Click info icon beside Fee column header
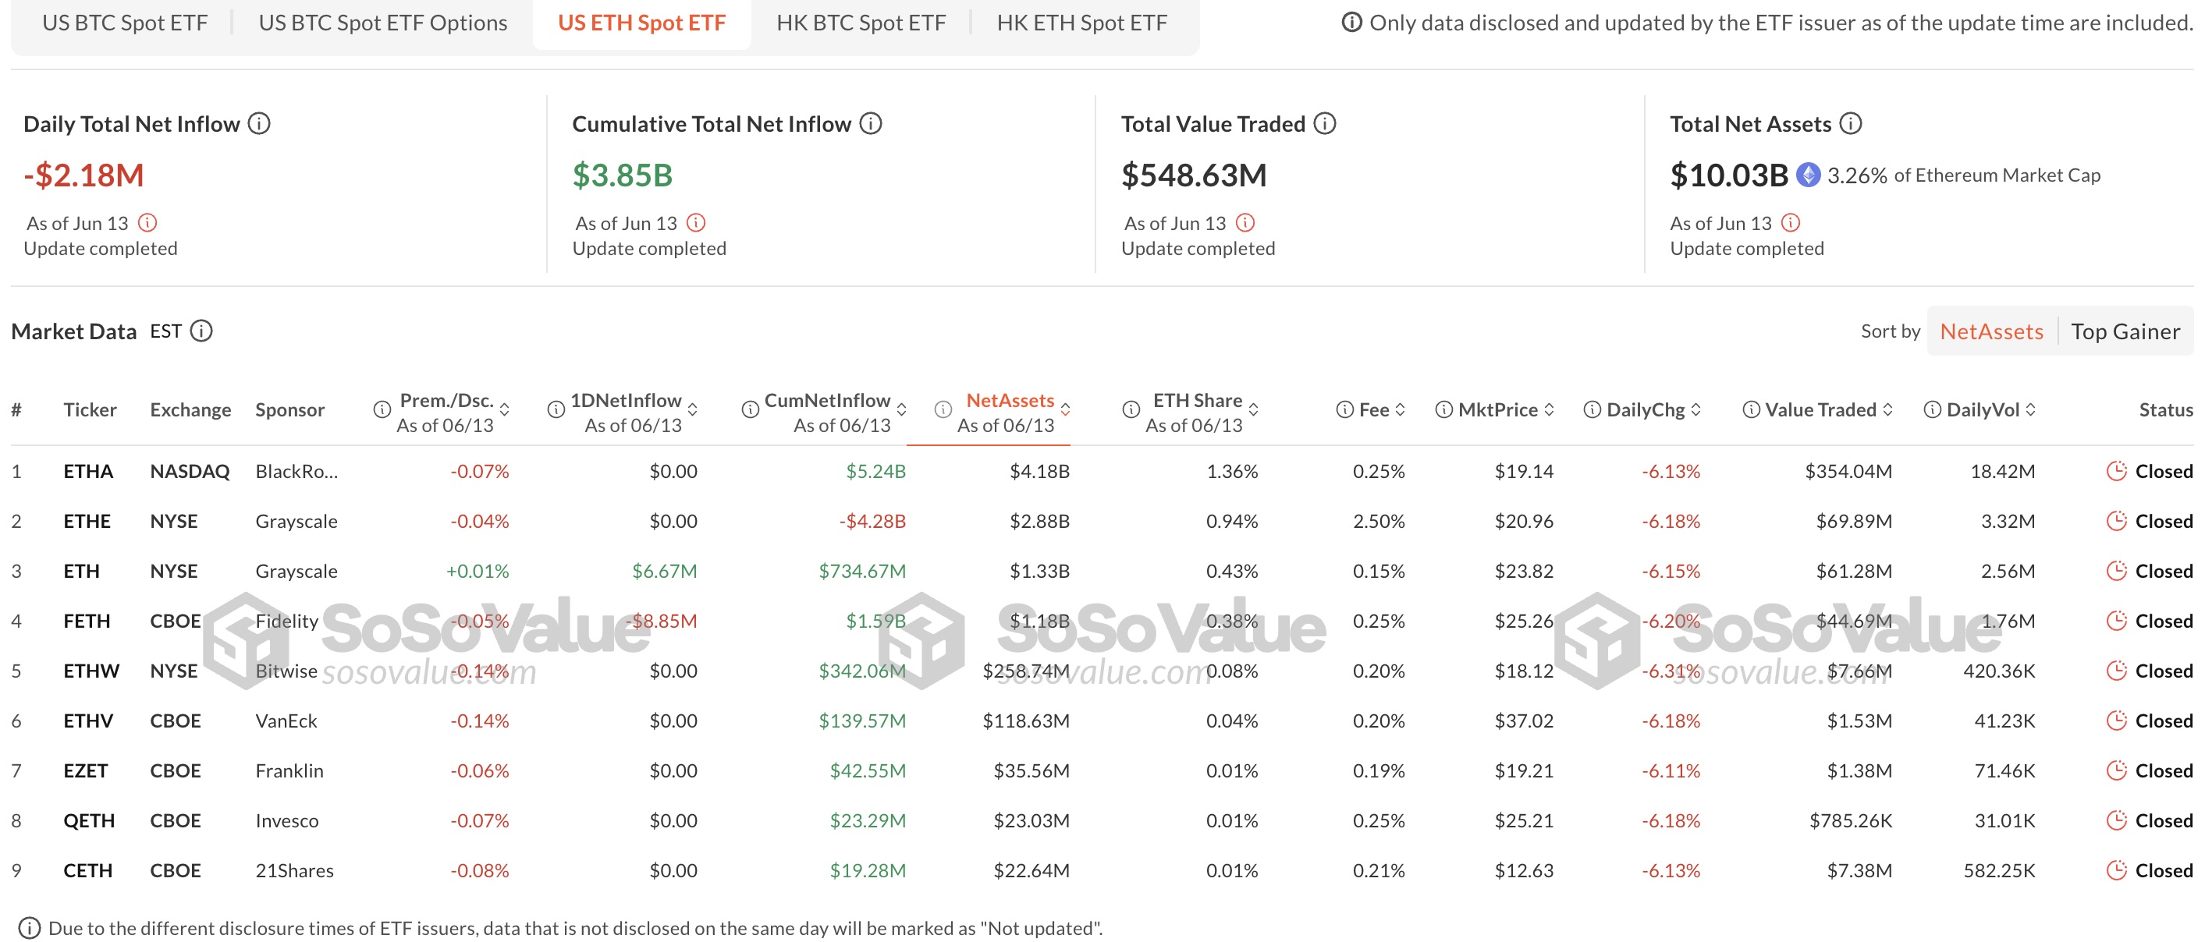This screenshot has height=942, width=2205. (x=1344, y=410)
